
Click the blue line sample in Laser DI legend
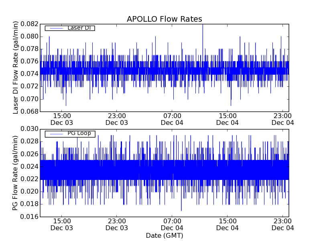tap(57, 28)
